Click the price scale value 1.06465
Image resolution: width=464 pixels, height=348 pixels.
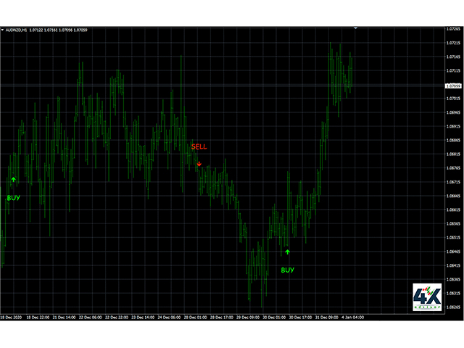pyautogui.click(x=453, y=252)
